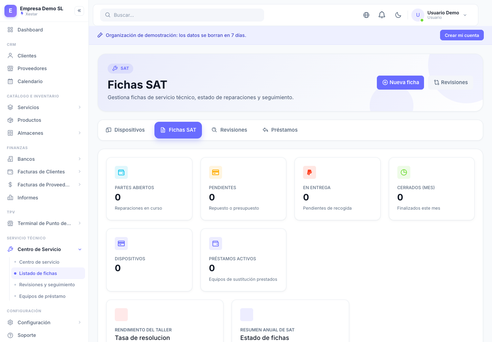Switch to the Dispositivos tab
492x342 pixels.
pyautogui.click(x=125, y=130)
